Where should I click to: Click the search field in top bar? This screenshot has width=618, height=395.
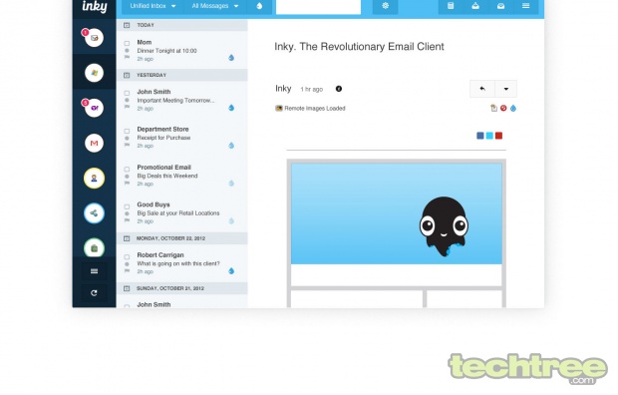click(318, 7)
